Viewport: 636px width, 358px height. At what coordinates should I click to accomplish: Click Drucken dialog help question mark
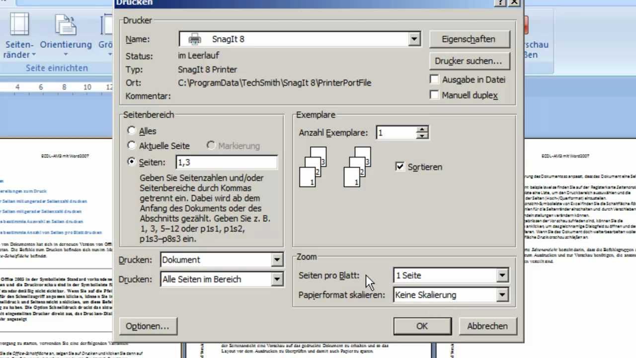[500, 2]
